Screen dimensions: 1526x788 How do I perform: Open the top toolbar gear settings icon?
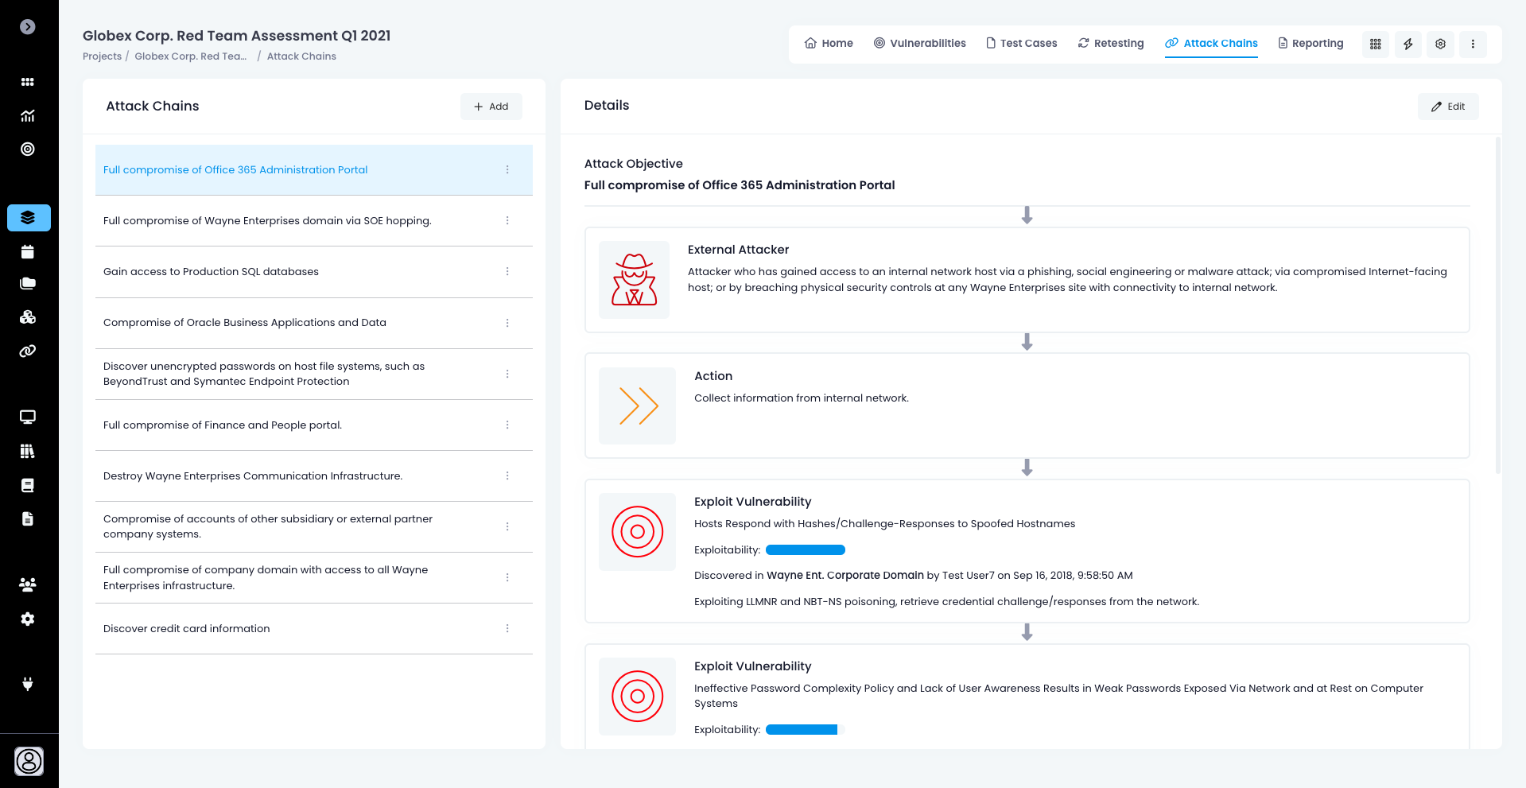click(1440, 45)
